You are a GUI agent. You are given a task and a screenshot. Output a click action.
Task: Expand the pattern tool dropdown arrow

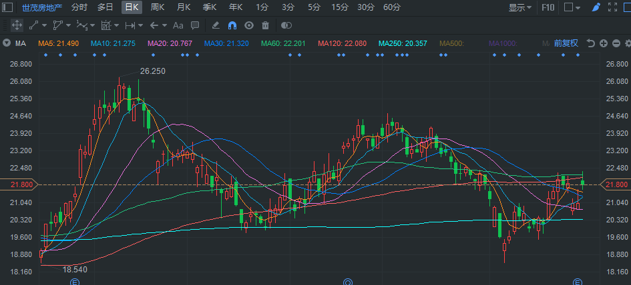tap(116, 26)
